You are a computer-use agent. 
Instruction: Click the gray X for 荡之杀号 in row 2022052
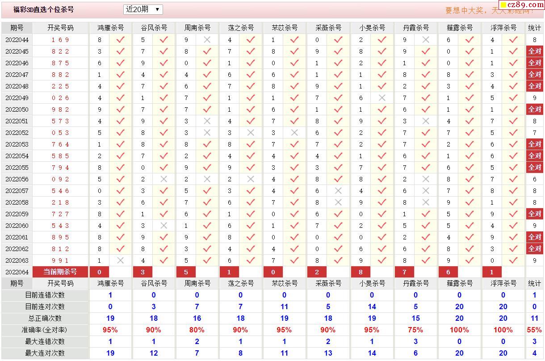[x=251, y=133]
